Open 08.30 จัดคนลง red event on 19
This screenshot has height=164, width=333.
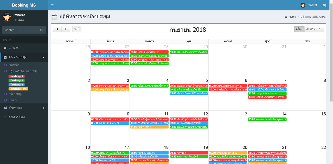click(189, 153)
